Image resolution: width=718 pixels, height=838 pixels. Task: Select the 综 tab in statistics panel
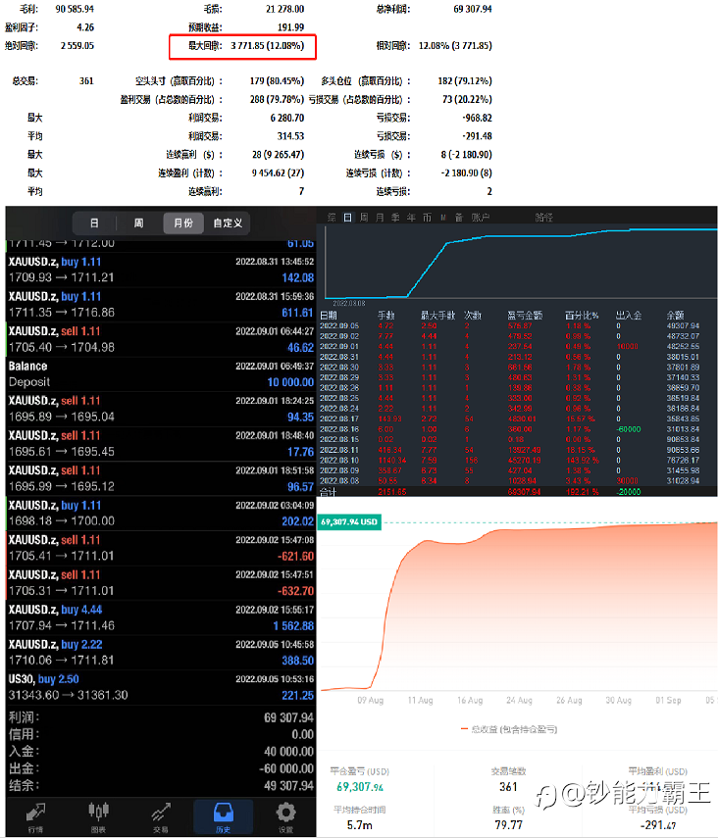coord(332,217)
